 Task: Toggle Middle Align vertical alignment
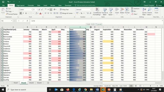tap(48, 9)
